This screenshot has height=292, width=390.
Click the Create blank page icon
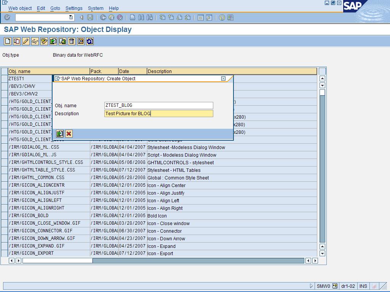(x=8, y=41)
